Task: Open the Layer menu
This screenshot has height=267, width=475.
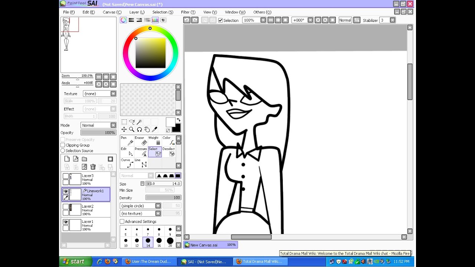Action: 137,12
